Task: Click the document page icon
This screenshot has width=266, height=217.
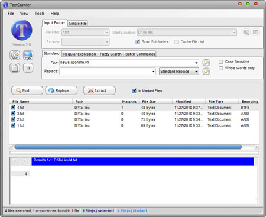Action: tap(15, 68)
